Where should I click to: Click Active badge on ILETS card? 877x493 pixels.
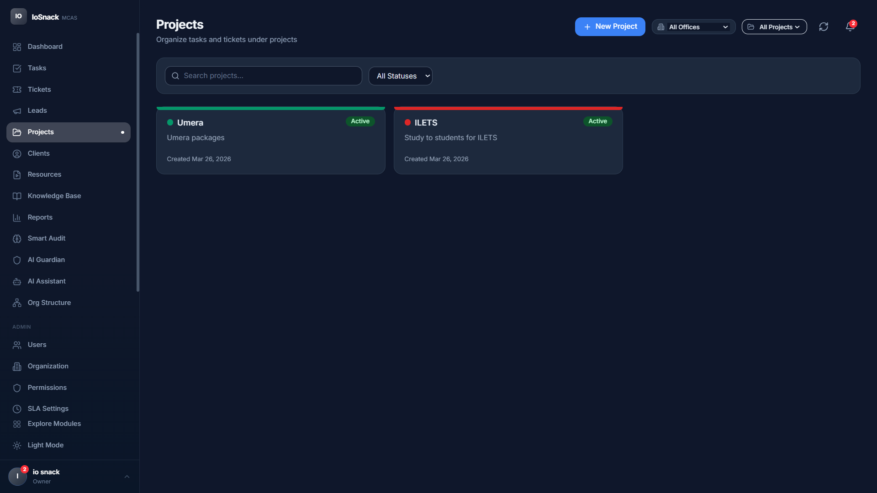pyautogui.click(x=597, y=121)
